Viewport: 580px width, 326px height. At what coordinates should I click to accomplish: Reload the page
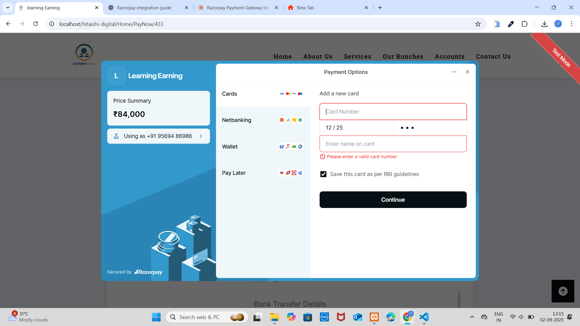(x=35, y=24)
